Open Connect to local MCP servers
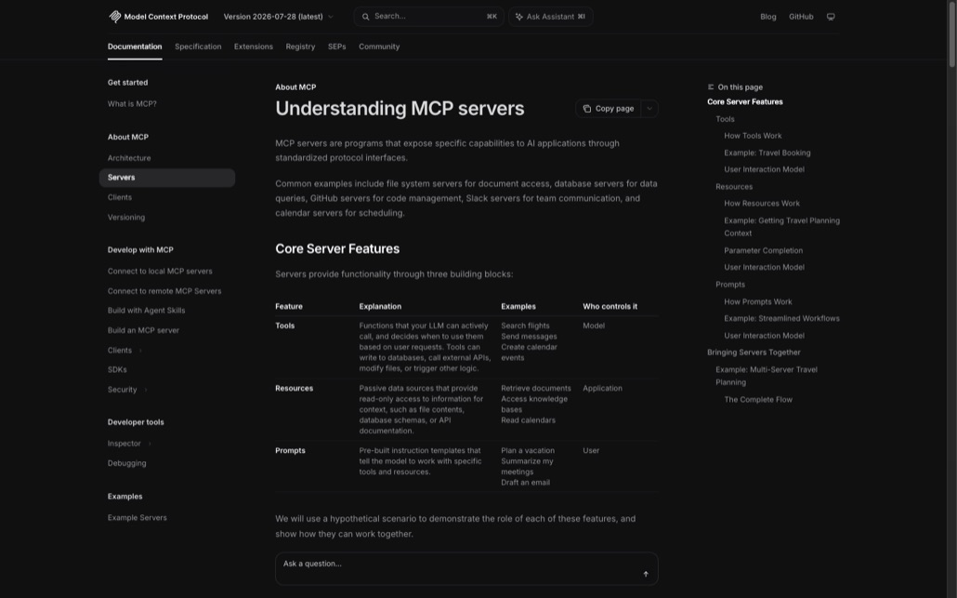The image size is (957, 598). [160, 272]
